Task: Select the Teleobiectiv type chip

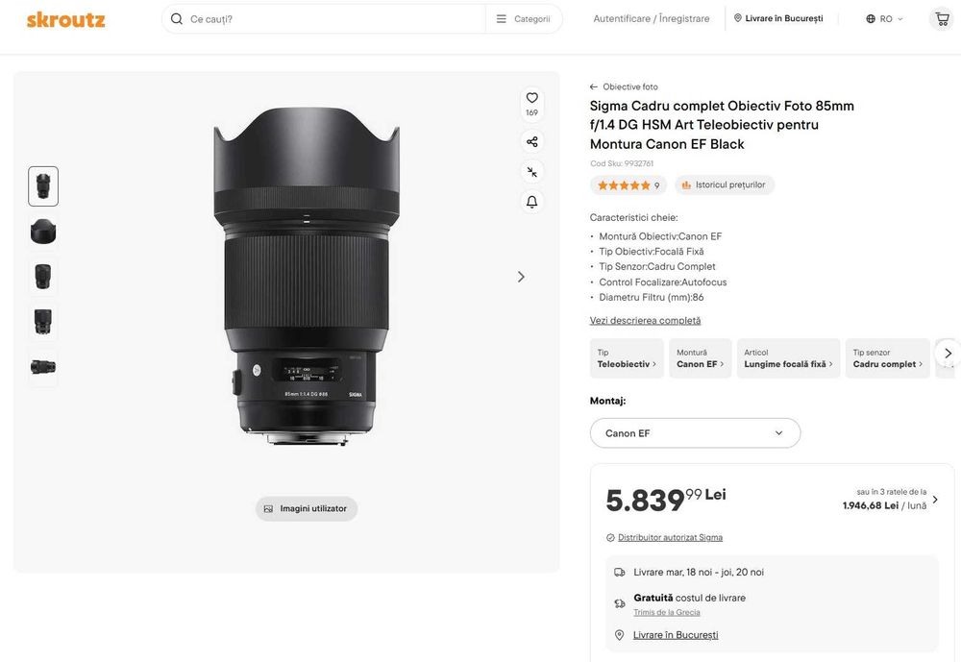Action: pos(627,358)
